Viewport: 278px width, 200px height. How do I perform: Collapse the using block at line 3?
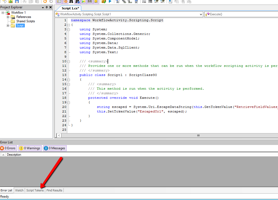click(x=69, y=30)
